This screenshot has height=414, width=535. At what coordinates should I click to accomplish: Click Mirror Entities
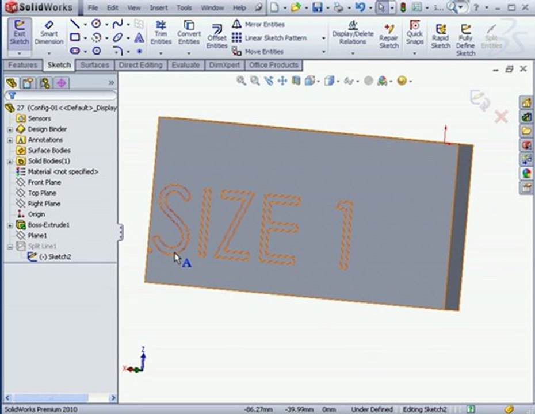258,24
